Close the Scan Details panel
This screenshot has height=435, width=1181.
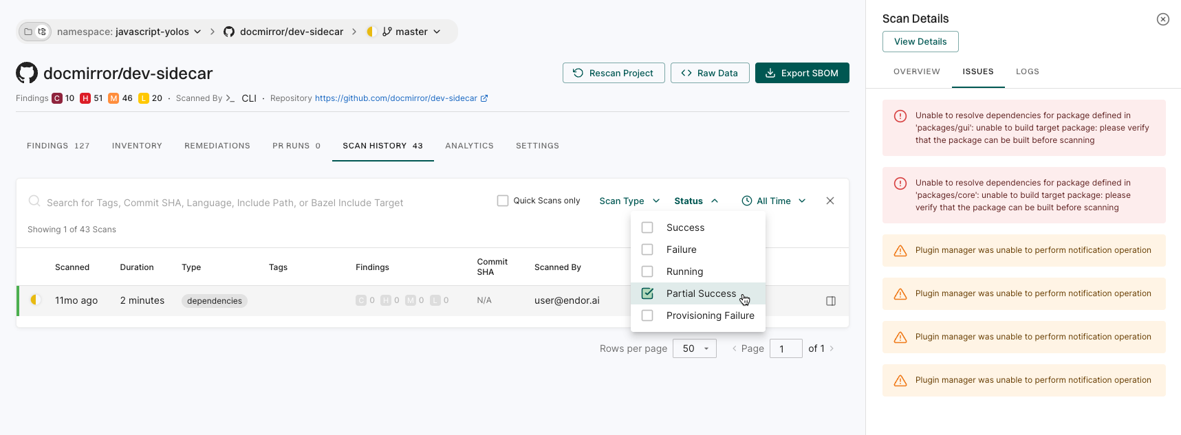[x=1162, y=19]
